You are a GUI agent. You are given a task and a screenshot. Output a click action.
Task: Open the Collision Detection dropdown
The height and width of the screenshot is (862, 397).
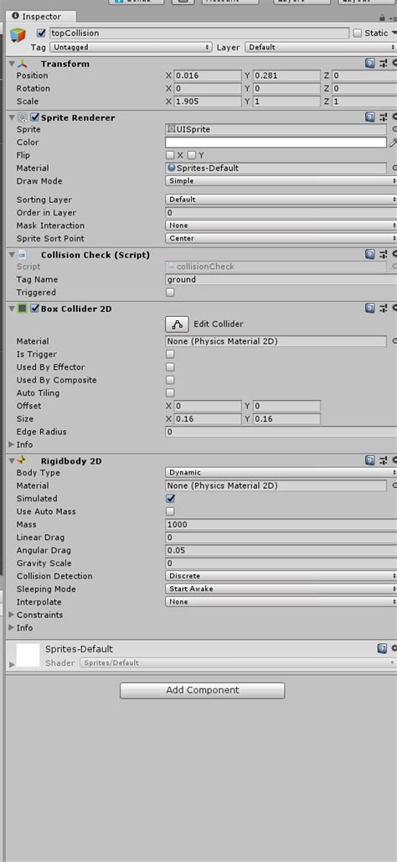coord(281,576)
